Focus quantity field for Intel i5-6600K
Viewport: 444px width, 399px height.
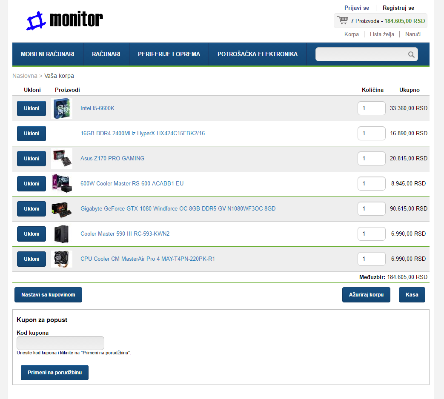click(x=372, y=108)
